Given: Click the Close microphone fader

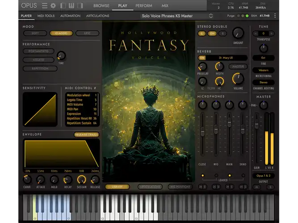Looking at the screenshot, I should coord(202,131).
